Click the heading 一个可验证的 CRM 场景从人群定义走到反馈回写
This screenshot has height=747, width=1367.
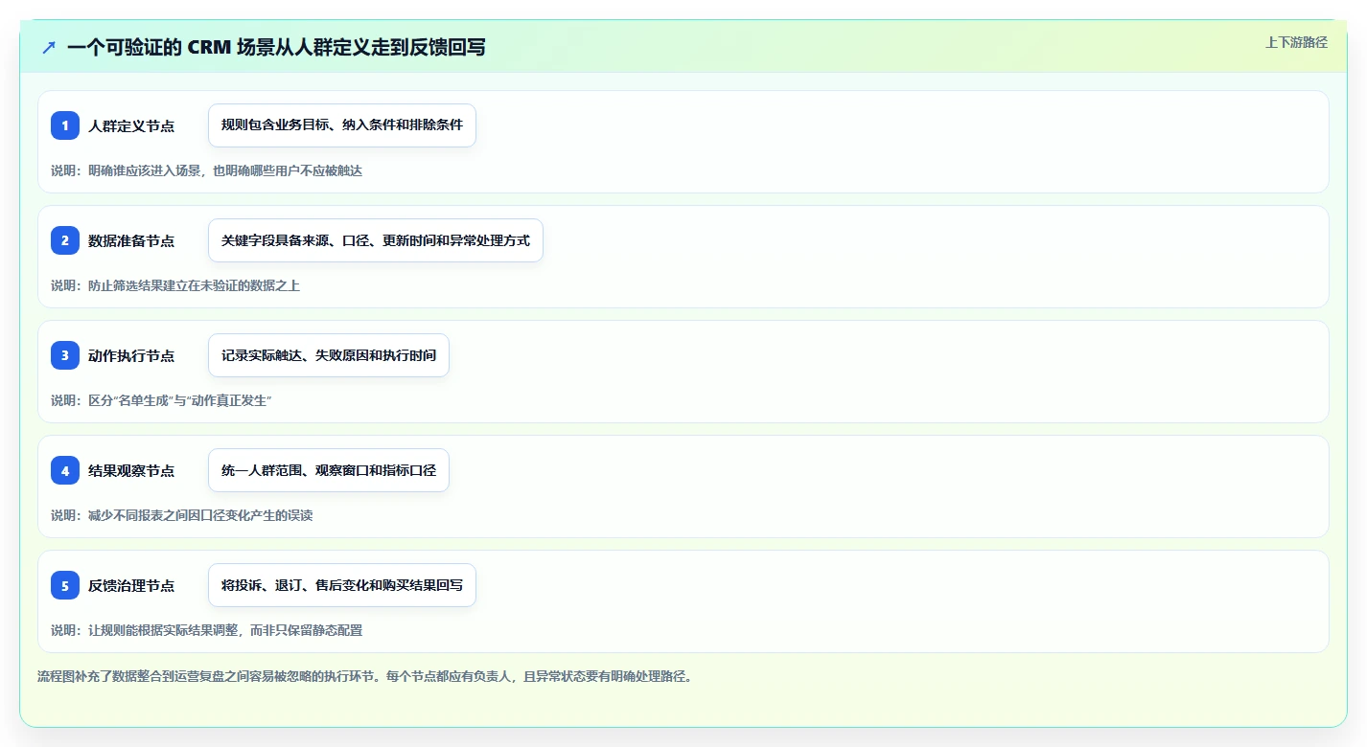pos(276,47)
